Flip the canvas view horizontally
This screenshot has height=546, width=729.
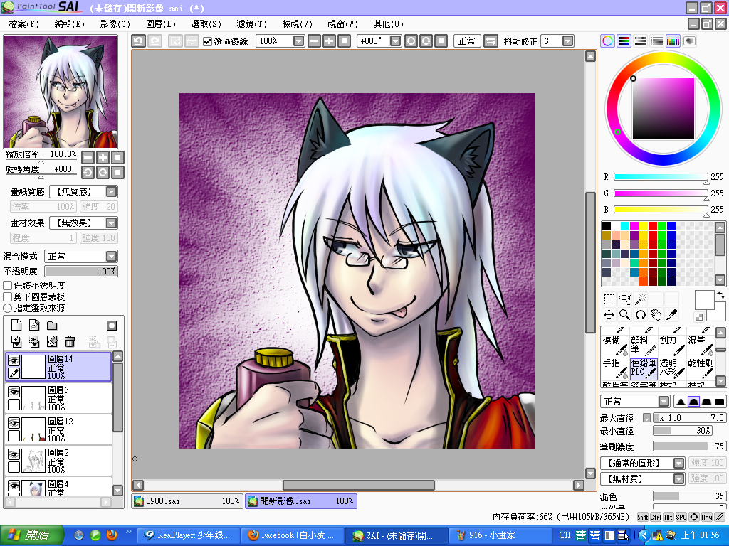coord(491,41)
